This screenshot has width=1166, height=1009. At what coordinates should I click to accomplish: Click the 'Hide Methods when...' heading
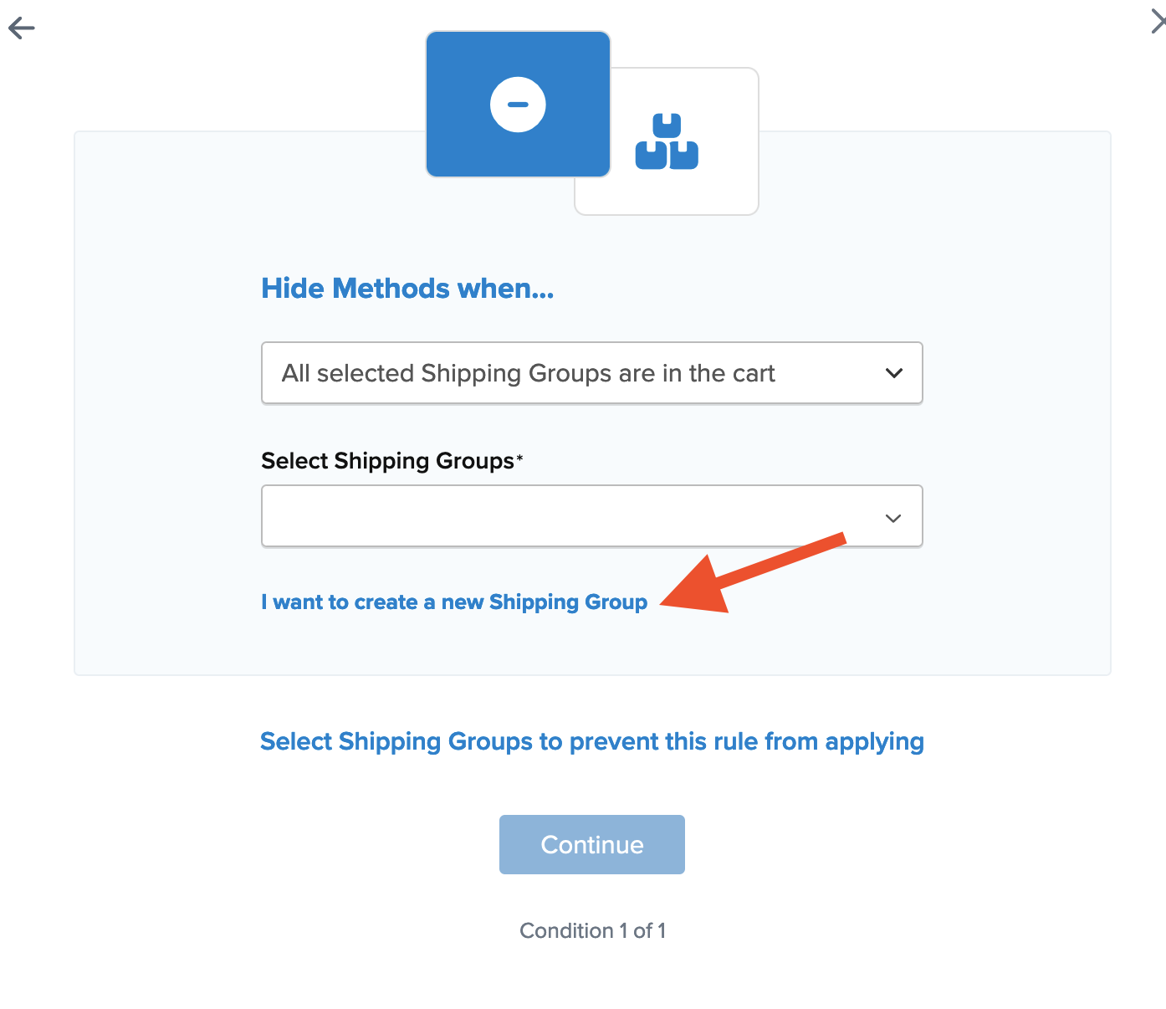(x=407, y=289)
